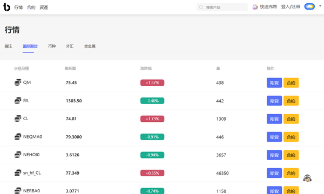Switch to the 外汇 tab

70,46
